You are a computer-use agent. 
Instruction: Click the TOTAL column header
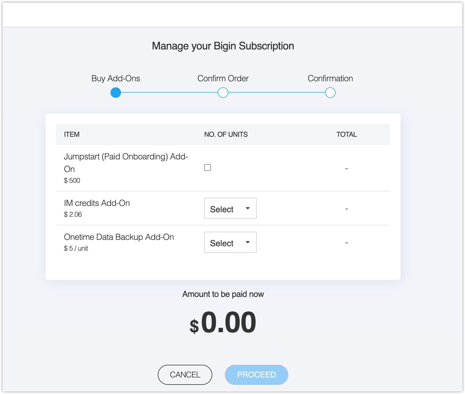click(347, 134)
